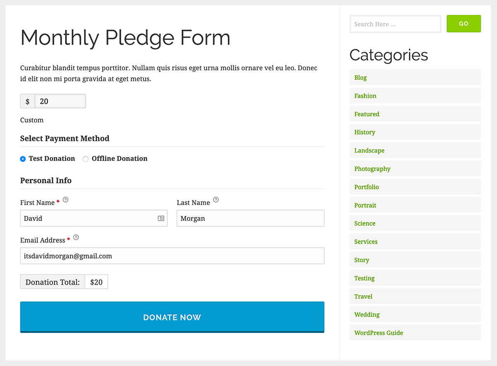Viewport: 497px width, 366px height.
Task: Click the Science category link
Action: coord(365,223)
